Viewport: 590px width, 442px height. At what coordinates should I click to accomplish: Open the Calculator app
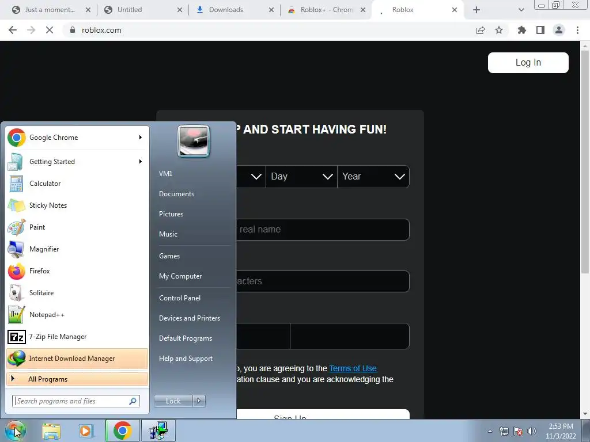[77, 184]
